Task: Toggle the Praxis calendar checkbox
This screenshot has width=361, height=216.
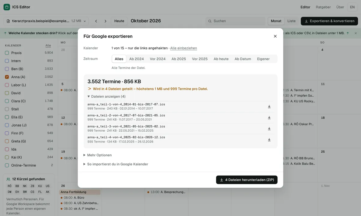Action: pyautogui.click(x=7, y=53)
